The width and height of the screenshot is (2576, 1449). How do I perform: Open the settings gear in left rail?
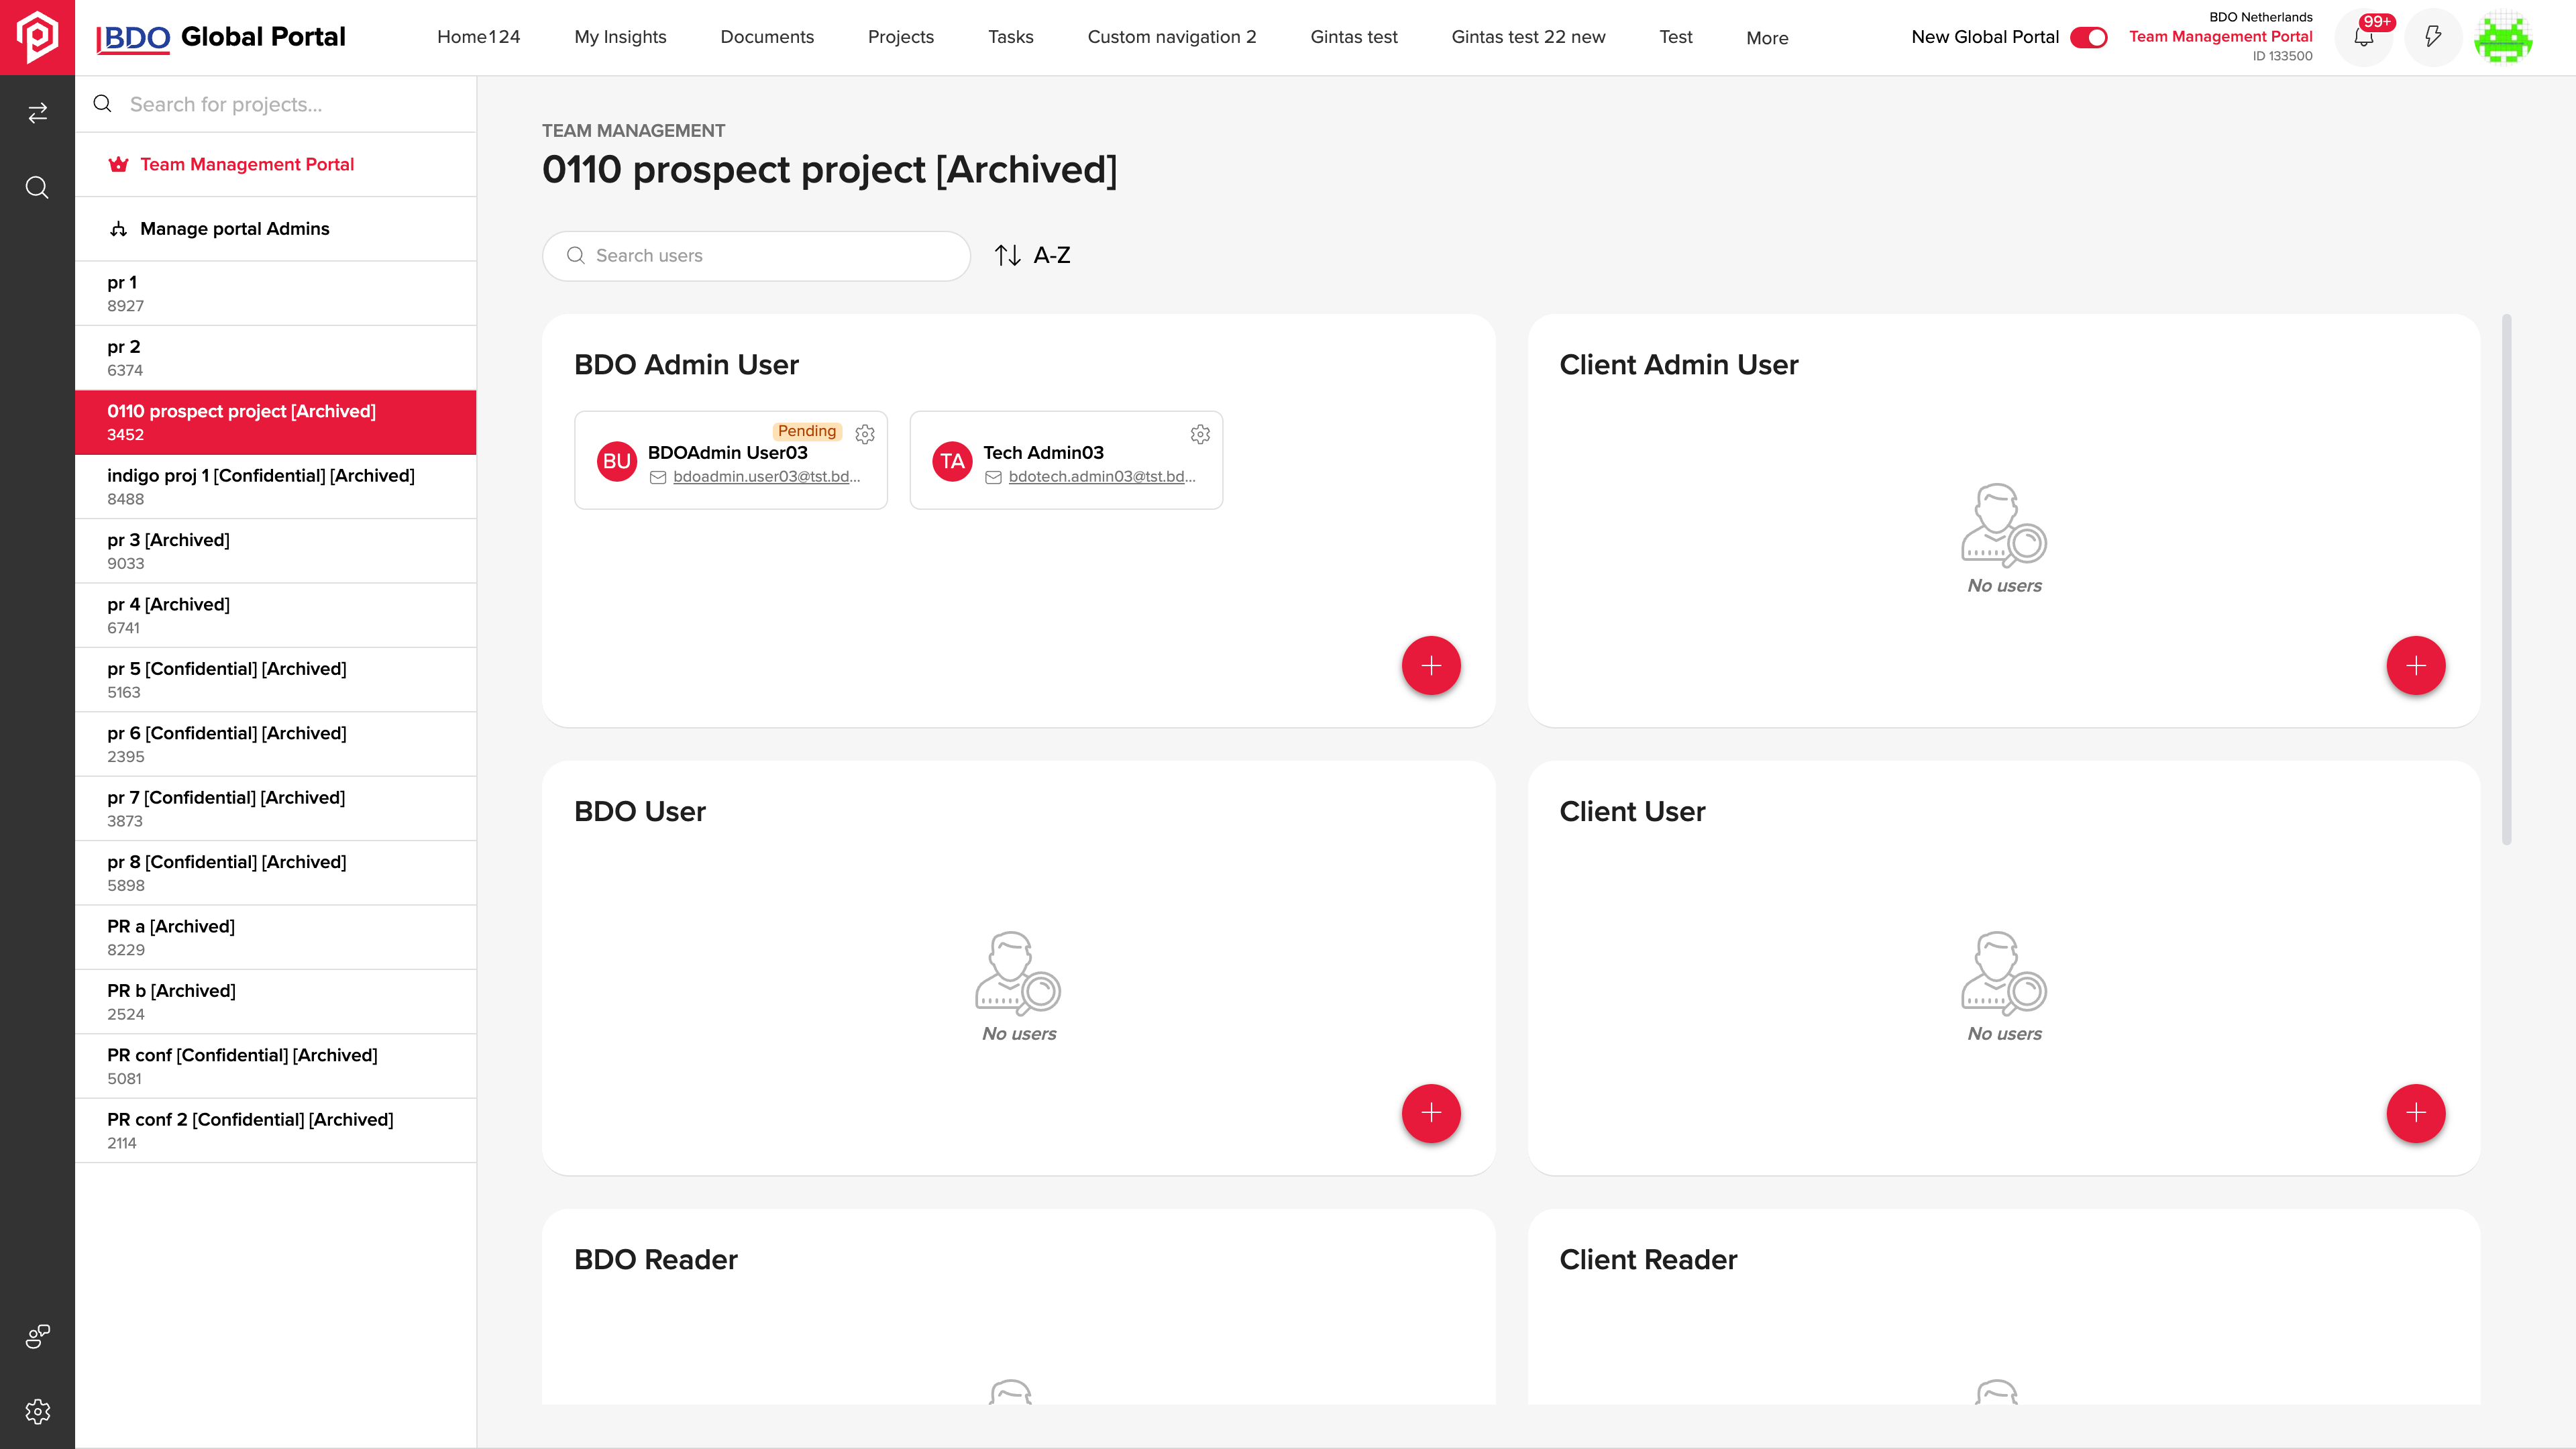pyautogui.click(x=37, y=1411)
